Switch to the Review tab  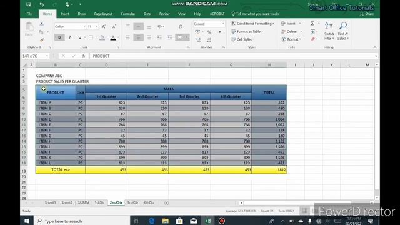click(x=164, y=14)
